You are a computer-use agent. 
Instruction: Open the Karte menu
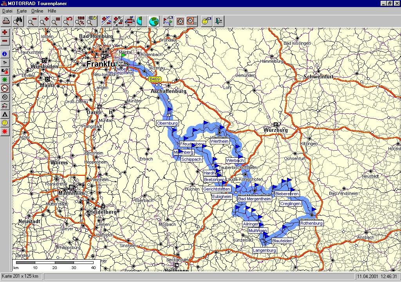(22, 11)
